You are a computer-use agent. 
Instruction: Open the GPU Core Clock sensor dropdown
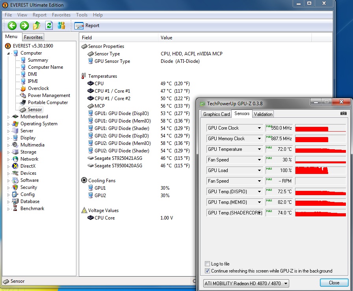pos(259,128)
